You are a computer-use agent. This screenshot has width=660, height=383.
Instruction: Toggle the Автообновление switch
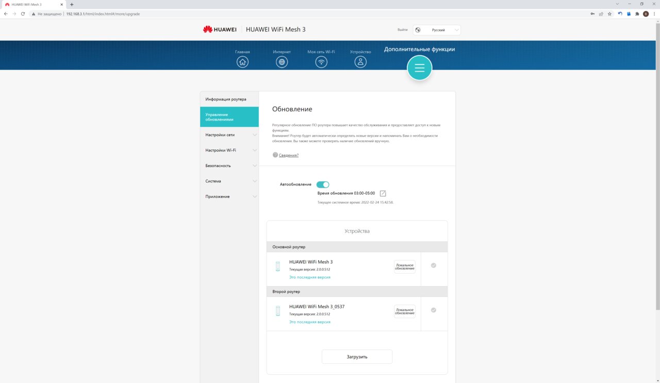323,185
